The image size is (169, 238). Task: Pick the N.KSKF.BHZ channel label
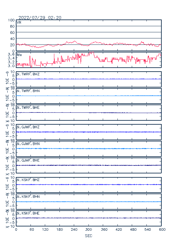pyautogui.click(x=28, y=180)
